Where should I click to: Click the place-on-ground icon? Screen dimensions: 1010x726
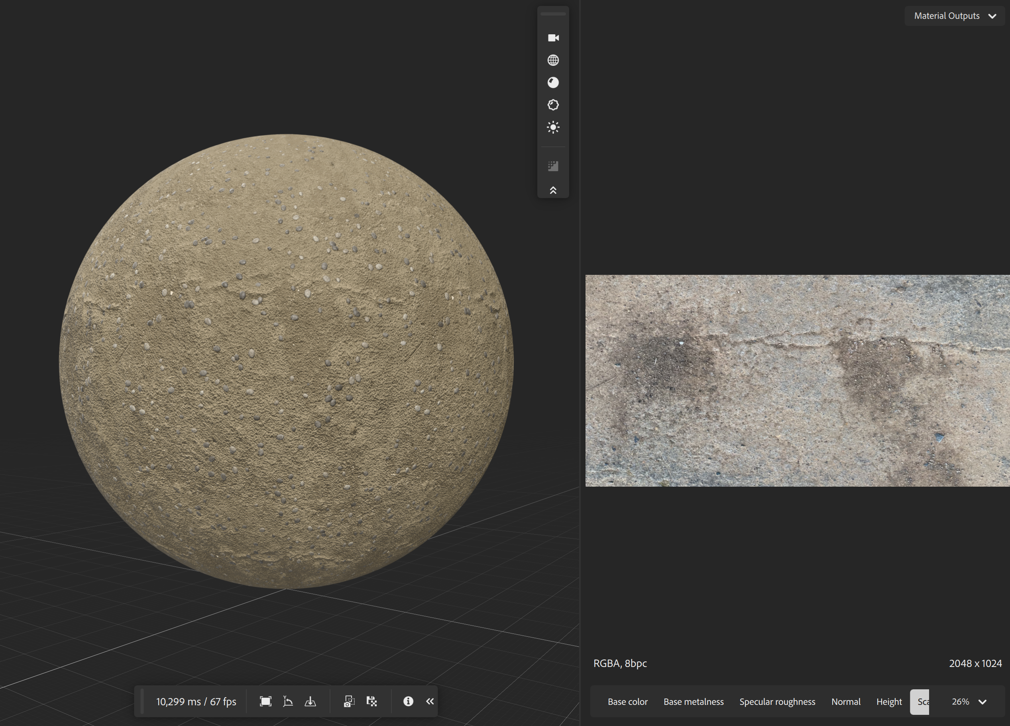310,702
